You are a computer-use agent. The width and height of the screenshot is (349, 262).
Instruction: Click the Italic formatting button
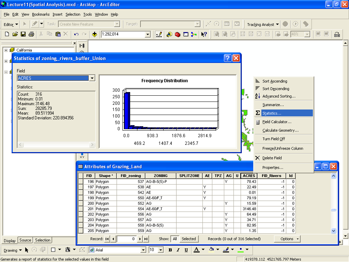click(178, 250)
